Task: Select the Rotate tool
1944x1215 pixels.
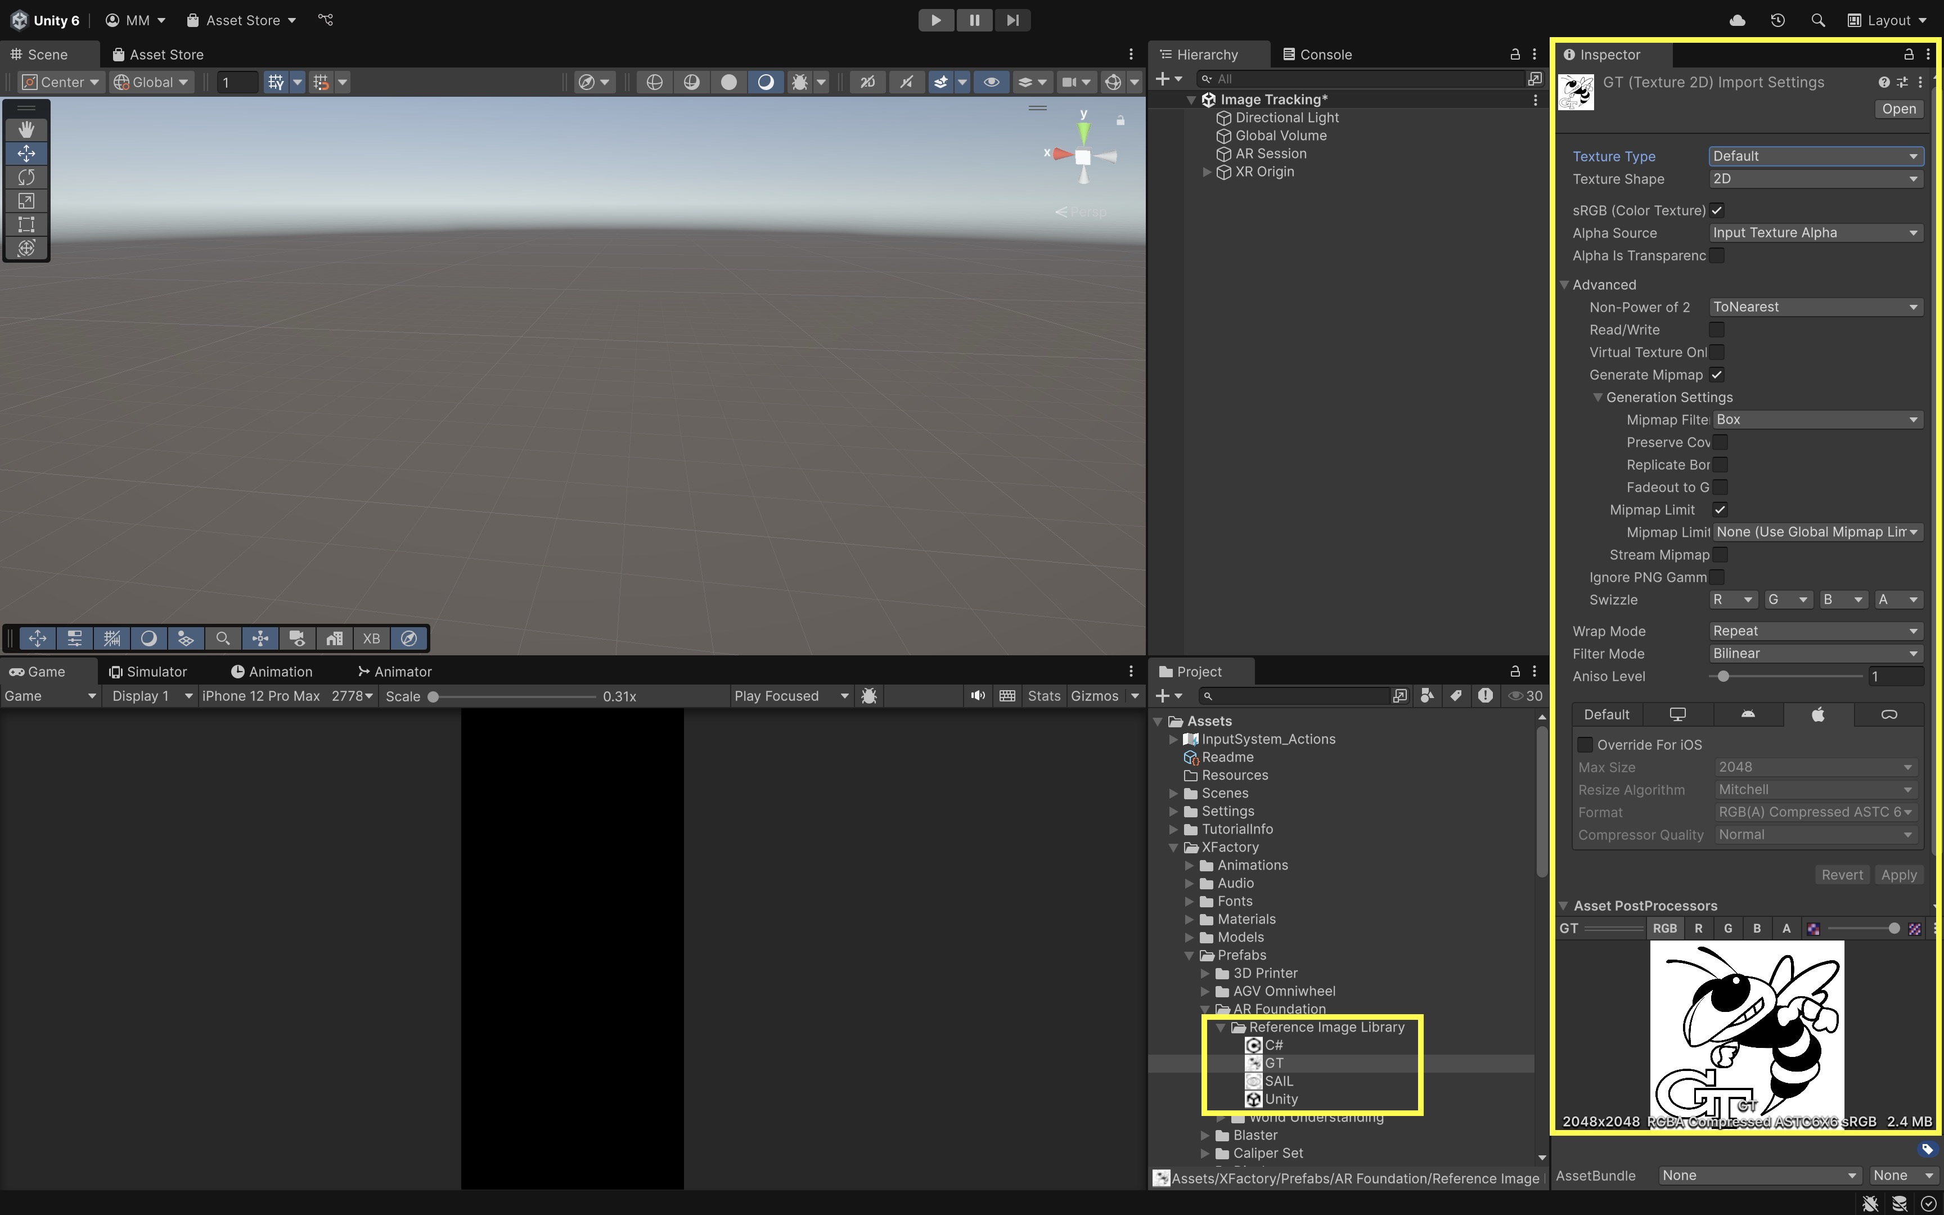Action: [x=26, y=177]
